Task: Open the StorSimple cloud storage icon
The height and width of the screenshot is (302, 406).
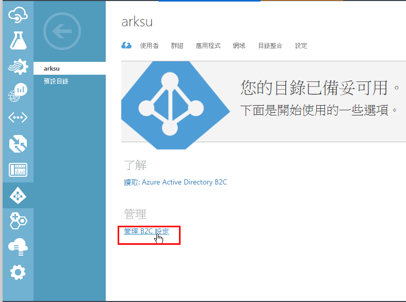Action: [x=18, y=247]
